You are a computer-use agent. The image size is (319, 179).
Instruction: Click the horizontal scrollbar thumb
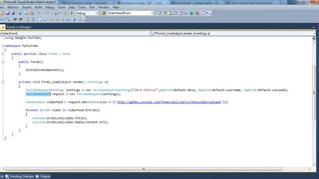pyautogui.click(x=144, y=169)
